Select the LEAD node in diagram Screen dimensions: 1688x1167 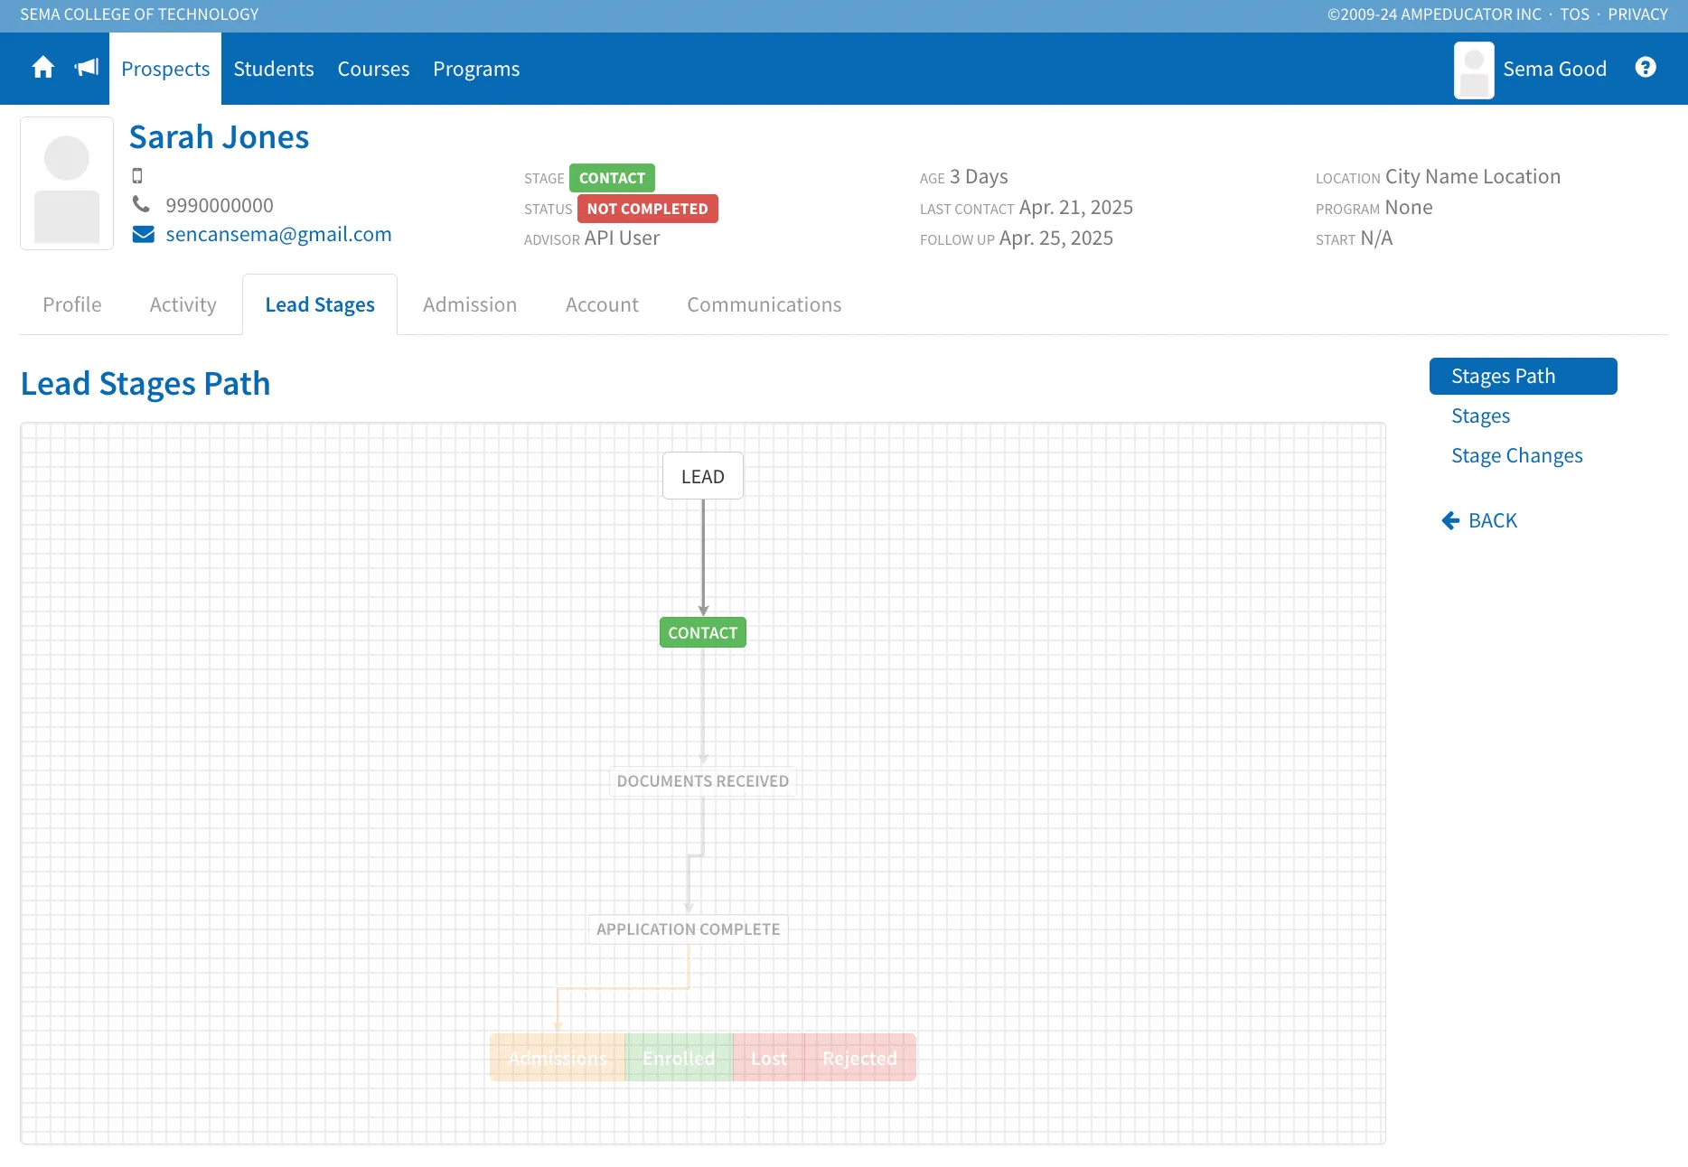703,476
